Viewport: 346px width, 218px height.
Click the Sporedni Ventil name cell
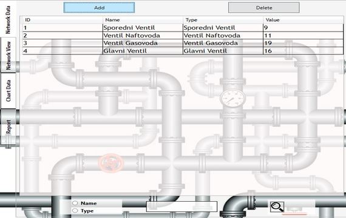[x=143, y=28]
